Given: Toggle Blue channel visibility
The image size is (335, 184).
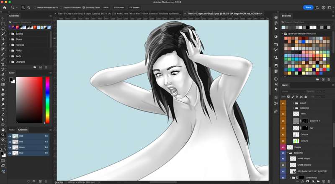Looking at the screenshot, I should pos(10,153).
